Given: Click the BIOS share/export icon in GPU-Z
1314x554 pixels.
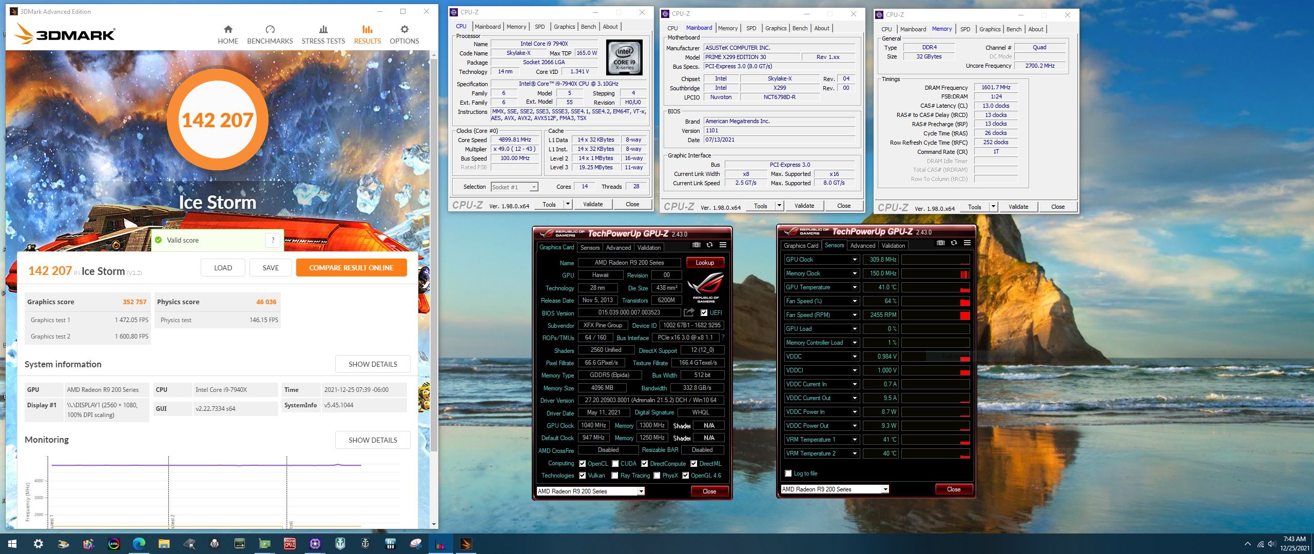Looking at the screenshot, I should coord(689,312).
